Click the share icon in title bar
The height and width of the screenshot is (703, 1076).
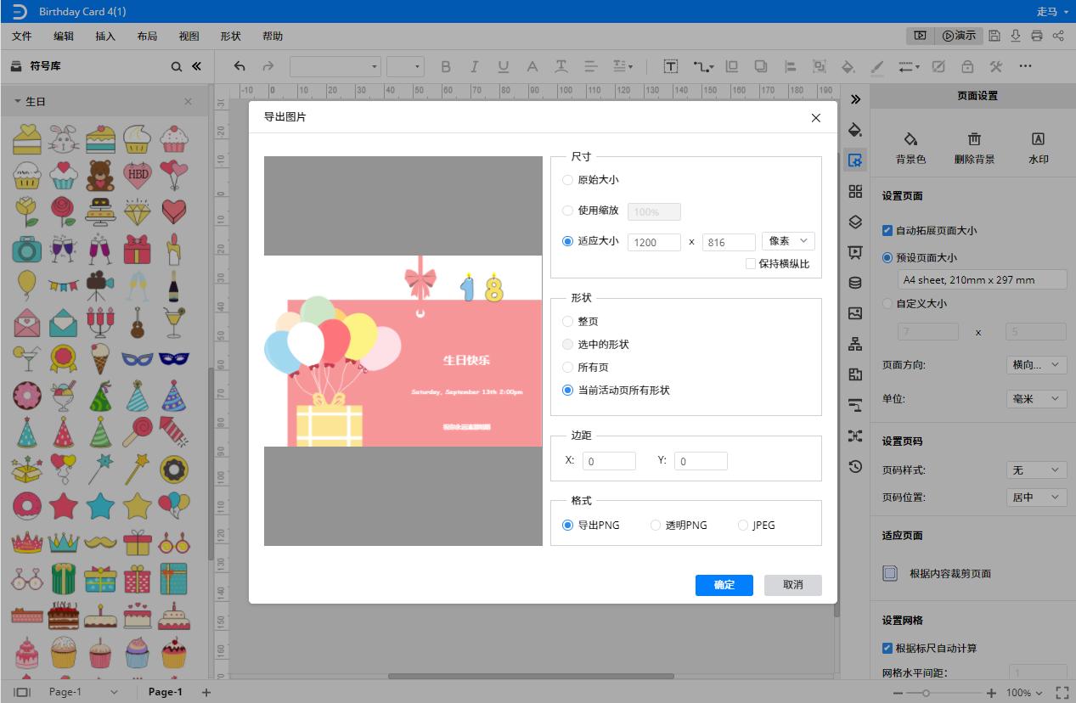[x=1058, y=35]
